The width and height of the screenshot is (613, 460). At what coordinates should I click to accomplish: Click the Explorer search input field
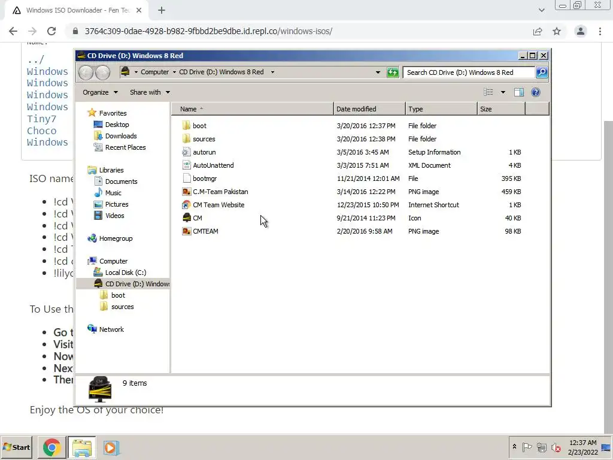469,72
